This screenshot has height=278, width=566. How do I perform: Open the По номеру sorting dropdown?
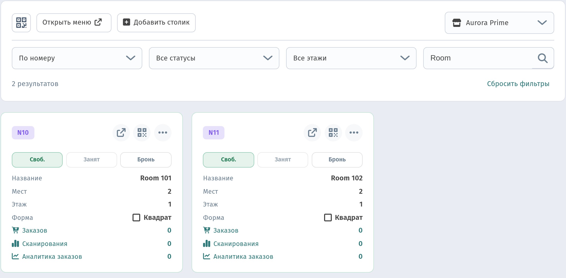77,58
